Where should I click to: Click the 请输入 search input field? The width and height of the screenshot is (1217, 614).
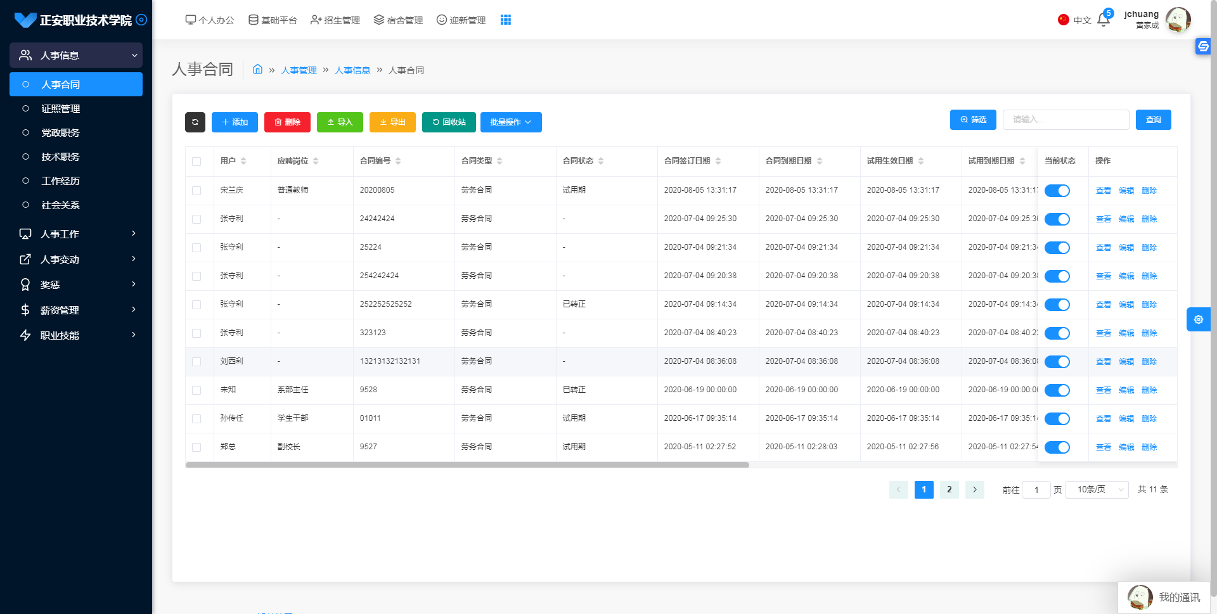pos(1066,120)
